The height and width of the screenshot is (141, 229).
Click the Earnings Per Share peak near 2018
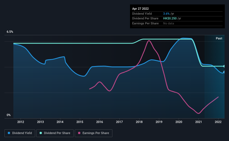click(x=149, y=41)
